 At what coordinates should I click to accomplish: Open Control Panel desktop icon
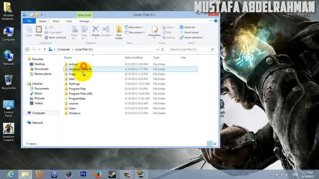(8, 108)
